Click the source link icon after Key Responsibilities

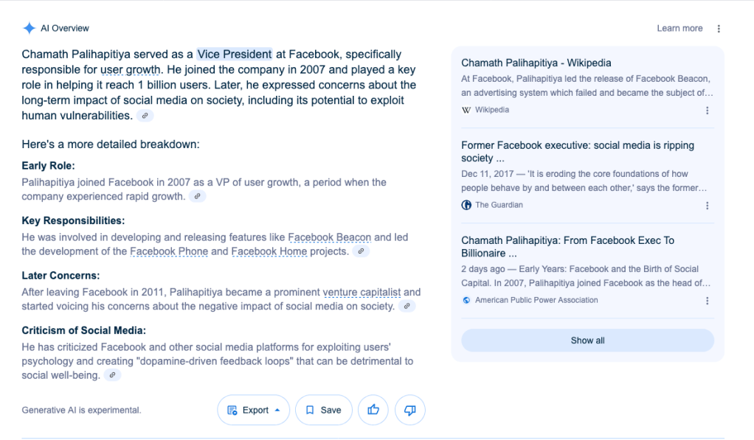click(360, 251)
